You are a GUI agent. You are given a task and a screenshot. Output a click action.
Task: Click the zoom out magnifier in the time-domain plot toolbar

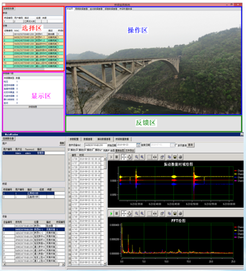[137, 157]
